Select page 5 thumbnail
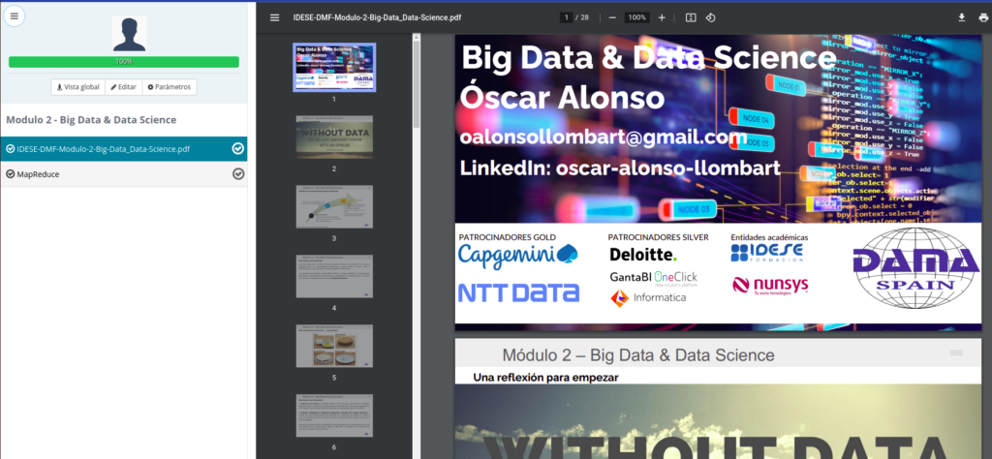 [x=334, y=346]
